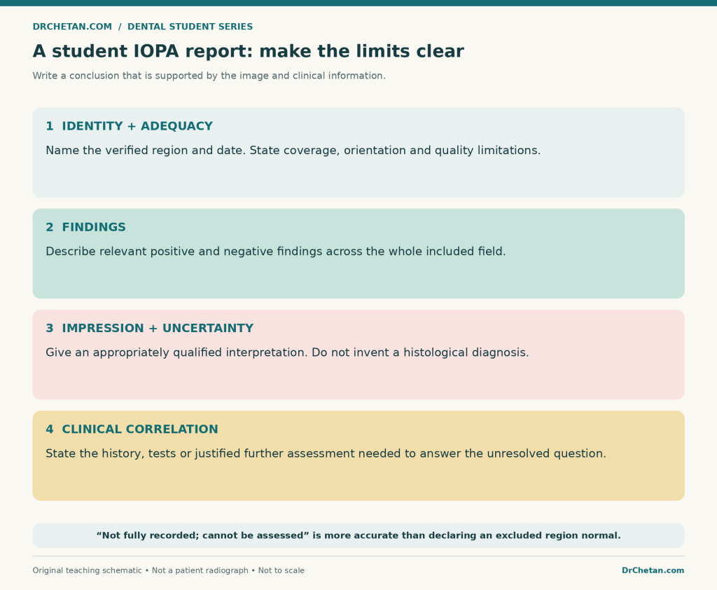Click the '1 IDENTITY + ADEQUACY' heading
The width and height of the screenshot is (717, 590).
point(129,126)
